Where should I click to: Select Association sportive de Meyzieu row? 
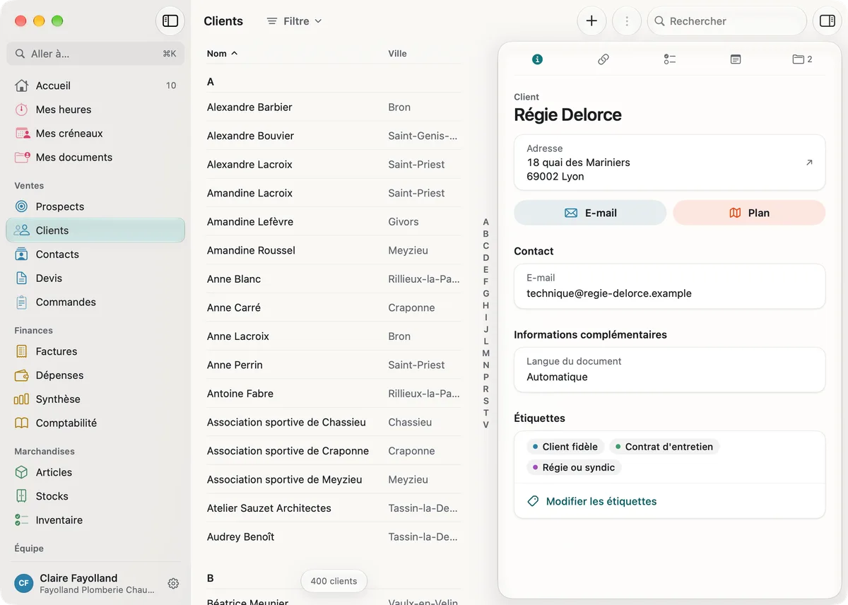point(334,479)
